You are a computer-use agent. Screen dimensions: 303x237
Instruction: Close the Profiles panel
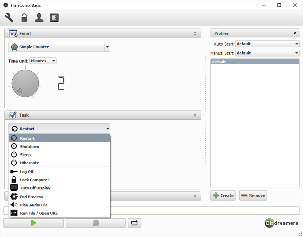point(295,33)
